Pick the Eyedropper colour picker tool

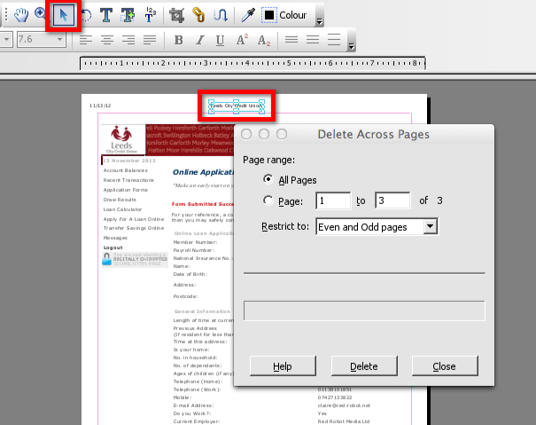[x=248, y=15]
